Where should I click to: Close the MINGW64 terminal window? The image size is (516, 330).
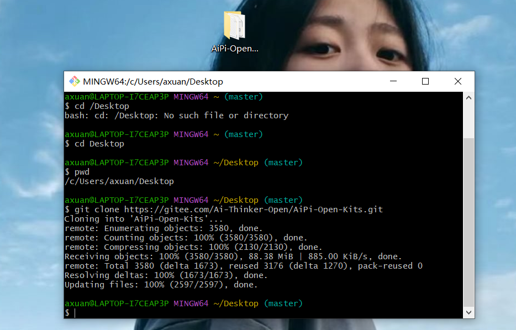point(458,81)
